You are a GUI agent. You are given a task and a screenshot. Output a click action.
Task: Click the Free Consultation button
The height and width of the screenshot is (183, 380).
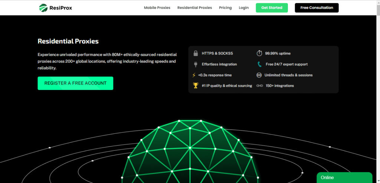[x=317, y=8]
